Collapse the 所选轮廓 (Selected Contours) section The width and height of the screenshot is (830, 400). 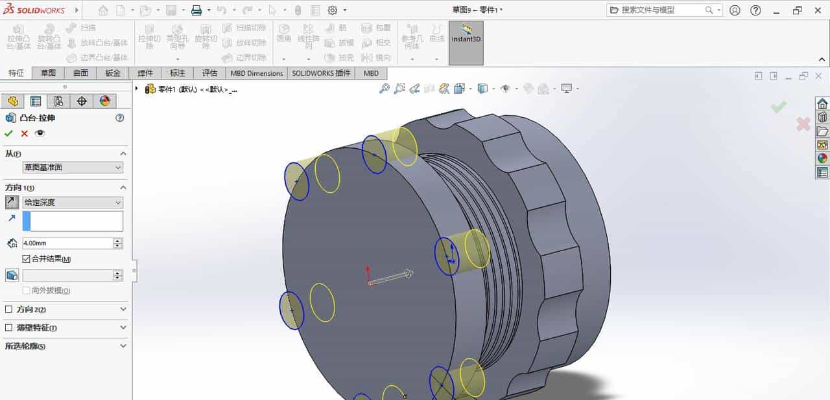click(x=123, y=346)
